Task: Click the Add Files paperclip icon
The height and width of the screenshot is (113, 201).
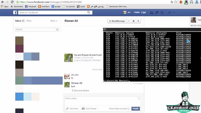Action: 67,109
